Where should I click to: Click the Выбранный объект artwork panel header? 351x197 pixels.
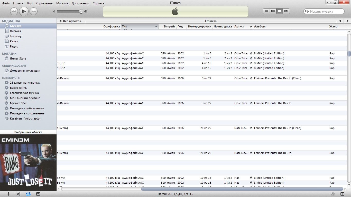tap(28, 132)
